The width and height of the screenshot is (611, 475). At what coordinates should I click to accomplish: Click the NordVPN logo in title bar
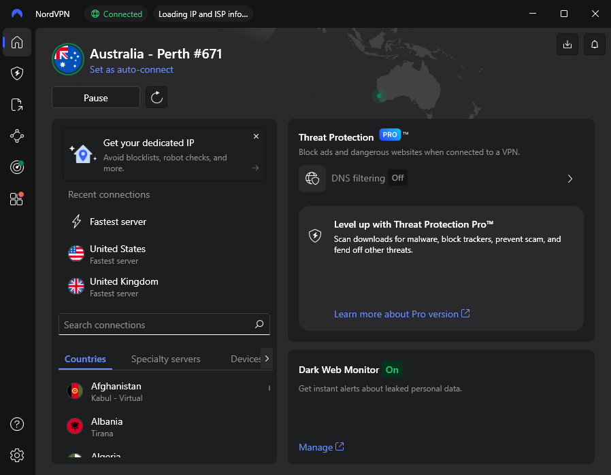coord(17,14)
